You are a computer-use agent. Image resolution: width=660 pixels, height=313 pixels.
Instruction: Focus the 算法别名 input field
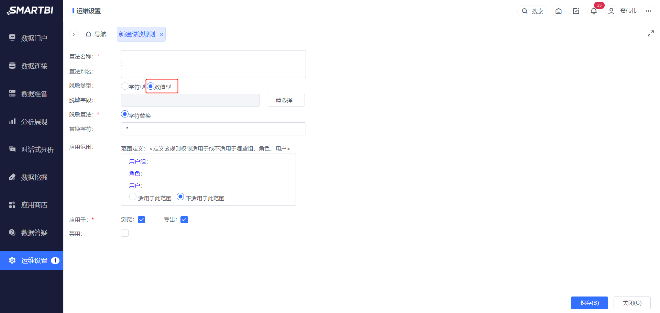pos(213,71)
